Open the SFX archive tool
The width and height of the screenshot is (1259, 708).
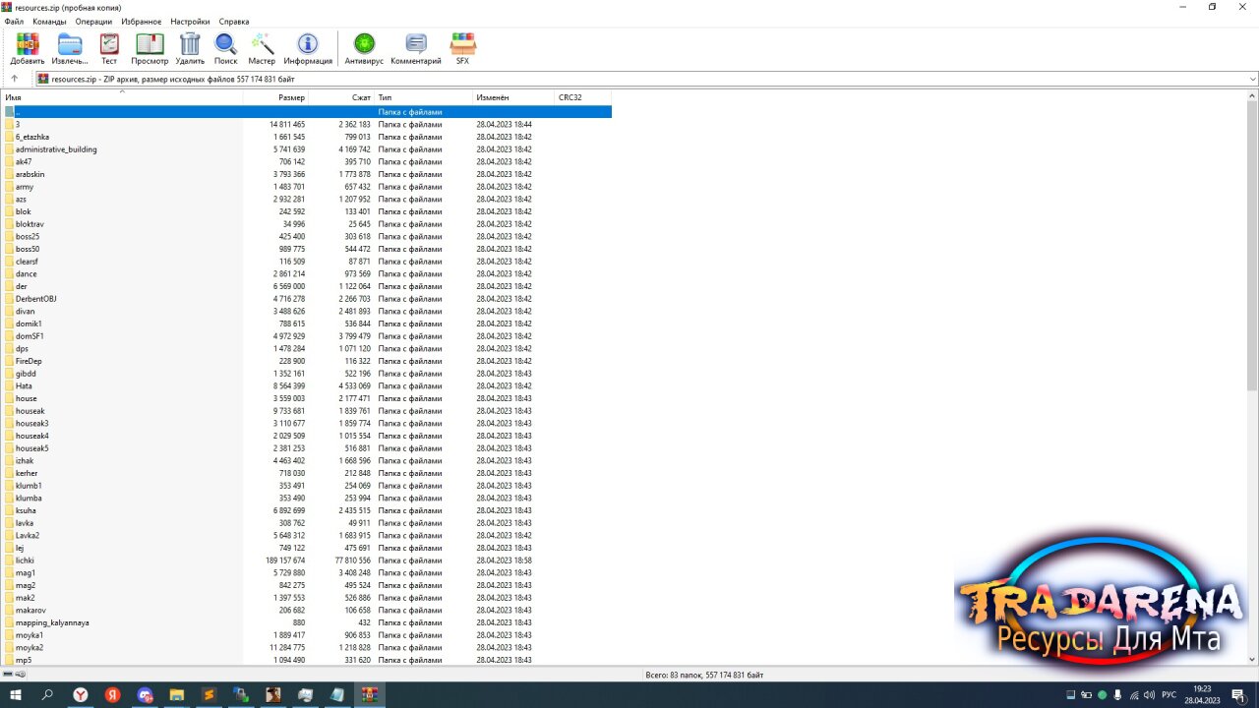[x=462, y=48]
